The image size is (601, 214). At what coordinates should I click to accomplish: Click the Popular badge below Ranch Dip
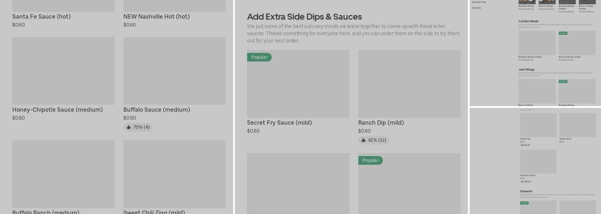(x=370, y=160)
